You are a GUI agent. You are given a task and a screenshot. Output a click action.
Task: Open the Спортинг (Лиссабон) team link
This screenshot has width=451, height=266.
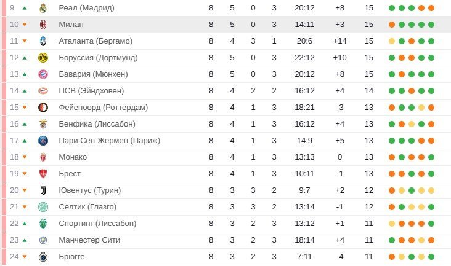(97, 224)
